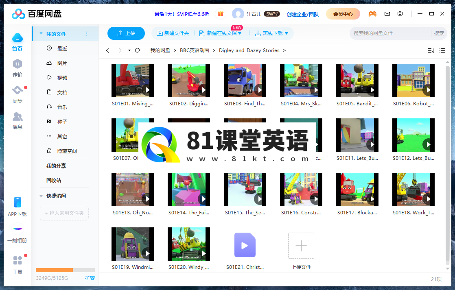455x290 pixels.
Task: Open the APP下载 phone icon
Action: (x=17, y=203)
